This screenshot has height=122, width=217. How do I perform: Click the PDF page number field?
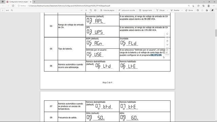click(3, 10)
